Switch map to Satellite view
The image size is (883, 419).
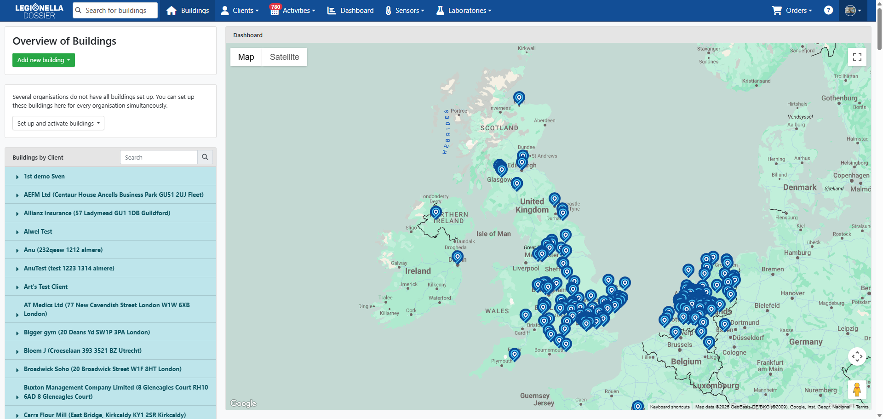(284, 57)
